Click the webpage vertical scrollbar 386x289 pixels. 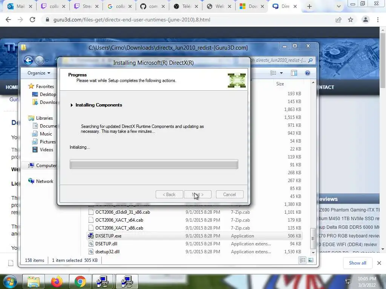(383, 60)
